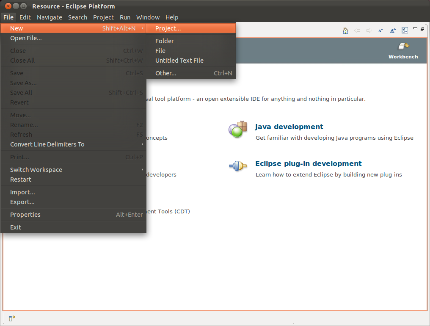Open the Run menu
This screenshot has height=326, width=430.
point(125,17)
